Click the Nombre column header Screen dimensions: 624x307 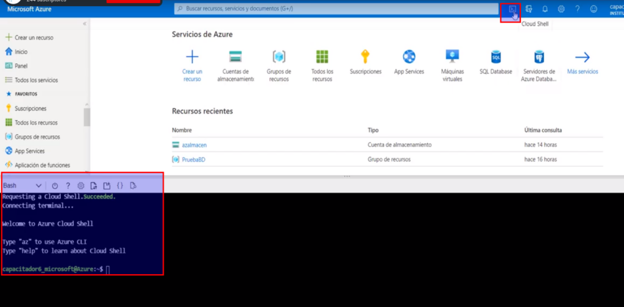(182, 130)
